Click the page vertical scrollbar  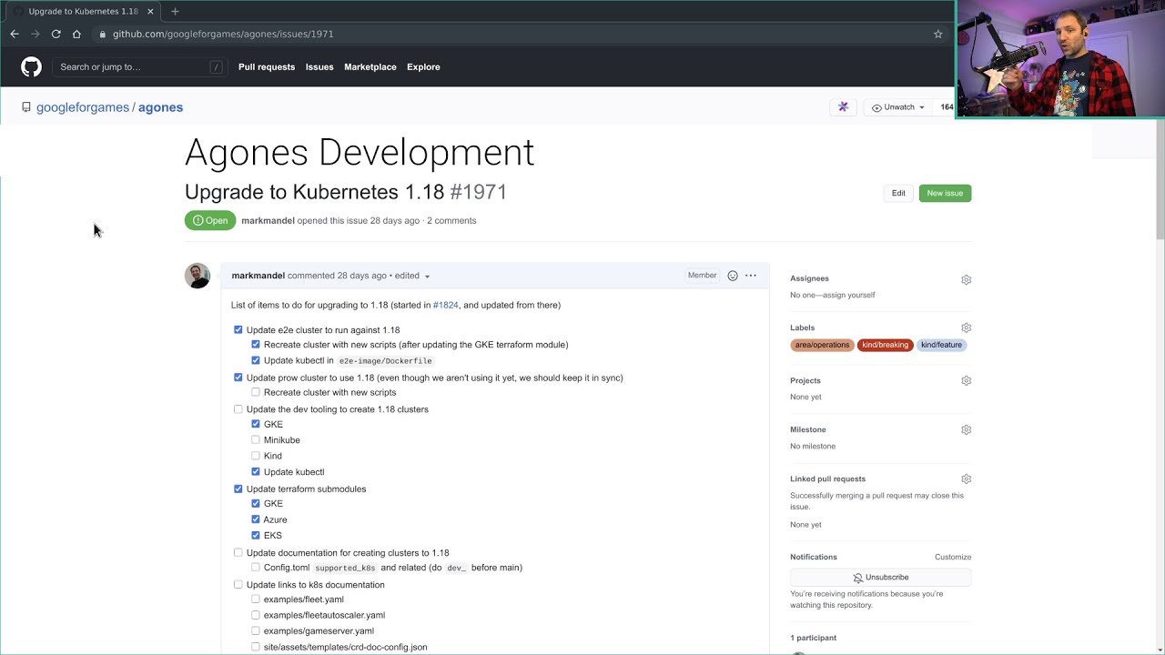tap(1160, 179)
